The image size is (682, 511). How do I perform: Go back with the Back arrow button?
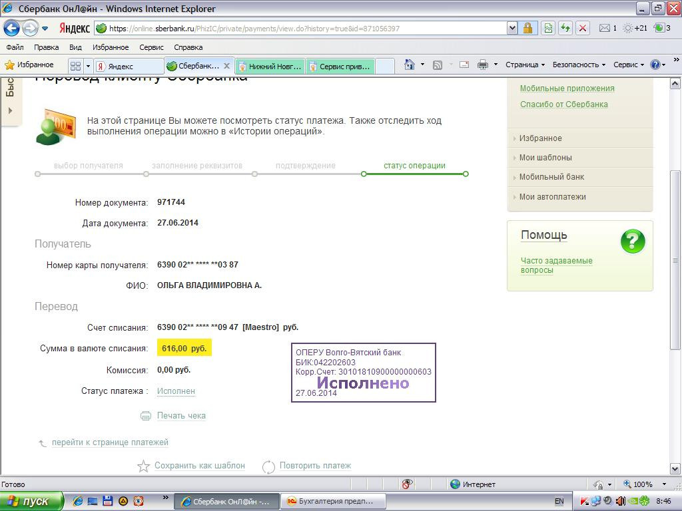tap(12, 29)
